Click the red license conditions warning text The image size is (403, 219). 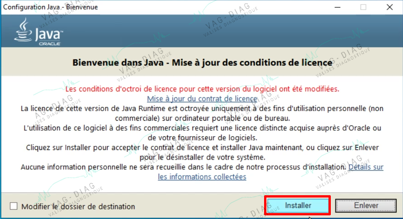[202, 89]
